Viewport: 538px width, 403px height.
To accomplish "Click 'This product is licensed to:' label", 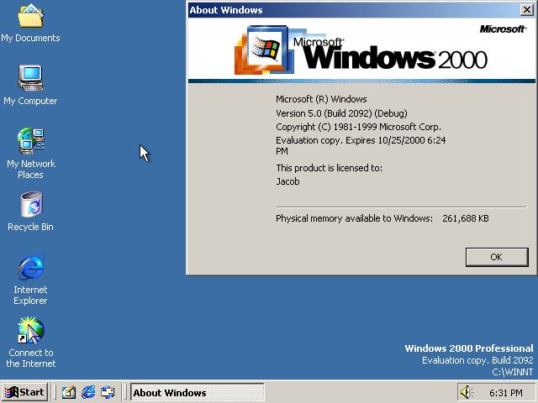I will coord(329,168).
